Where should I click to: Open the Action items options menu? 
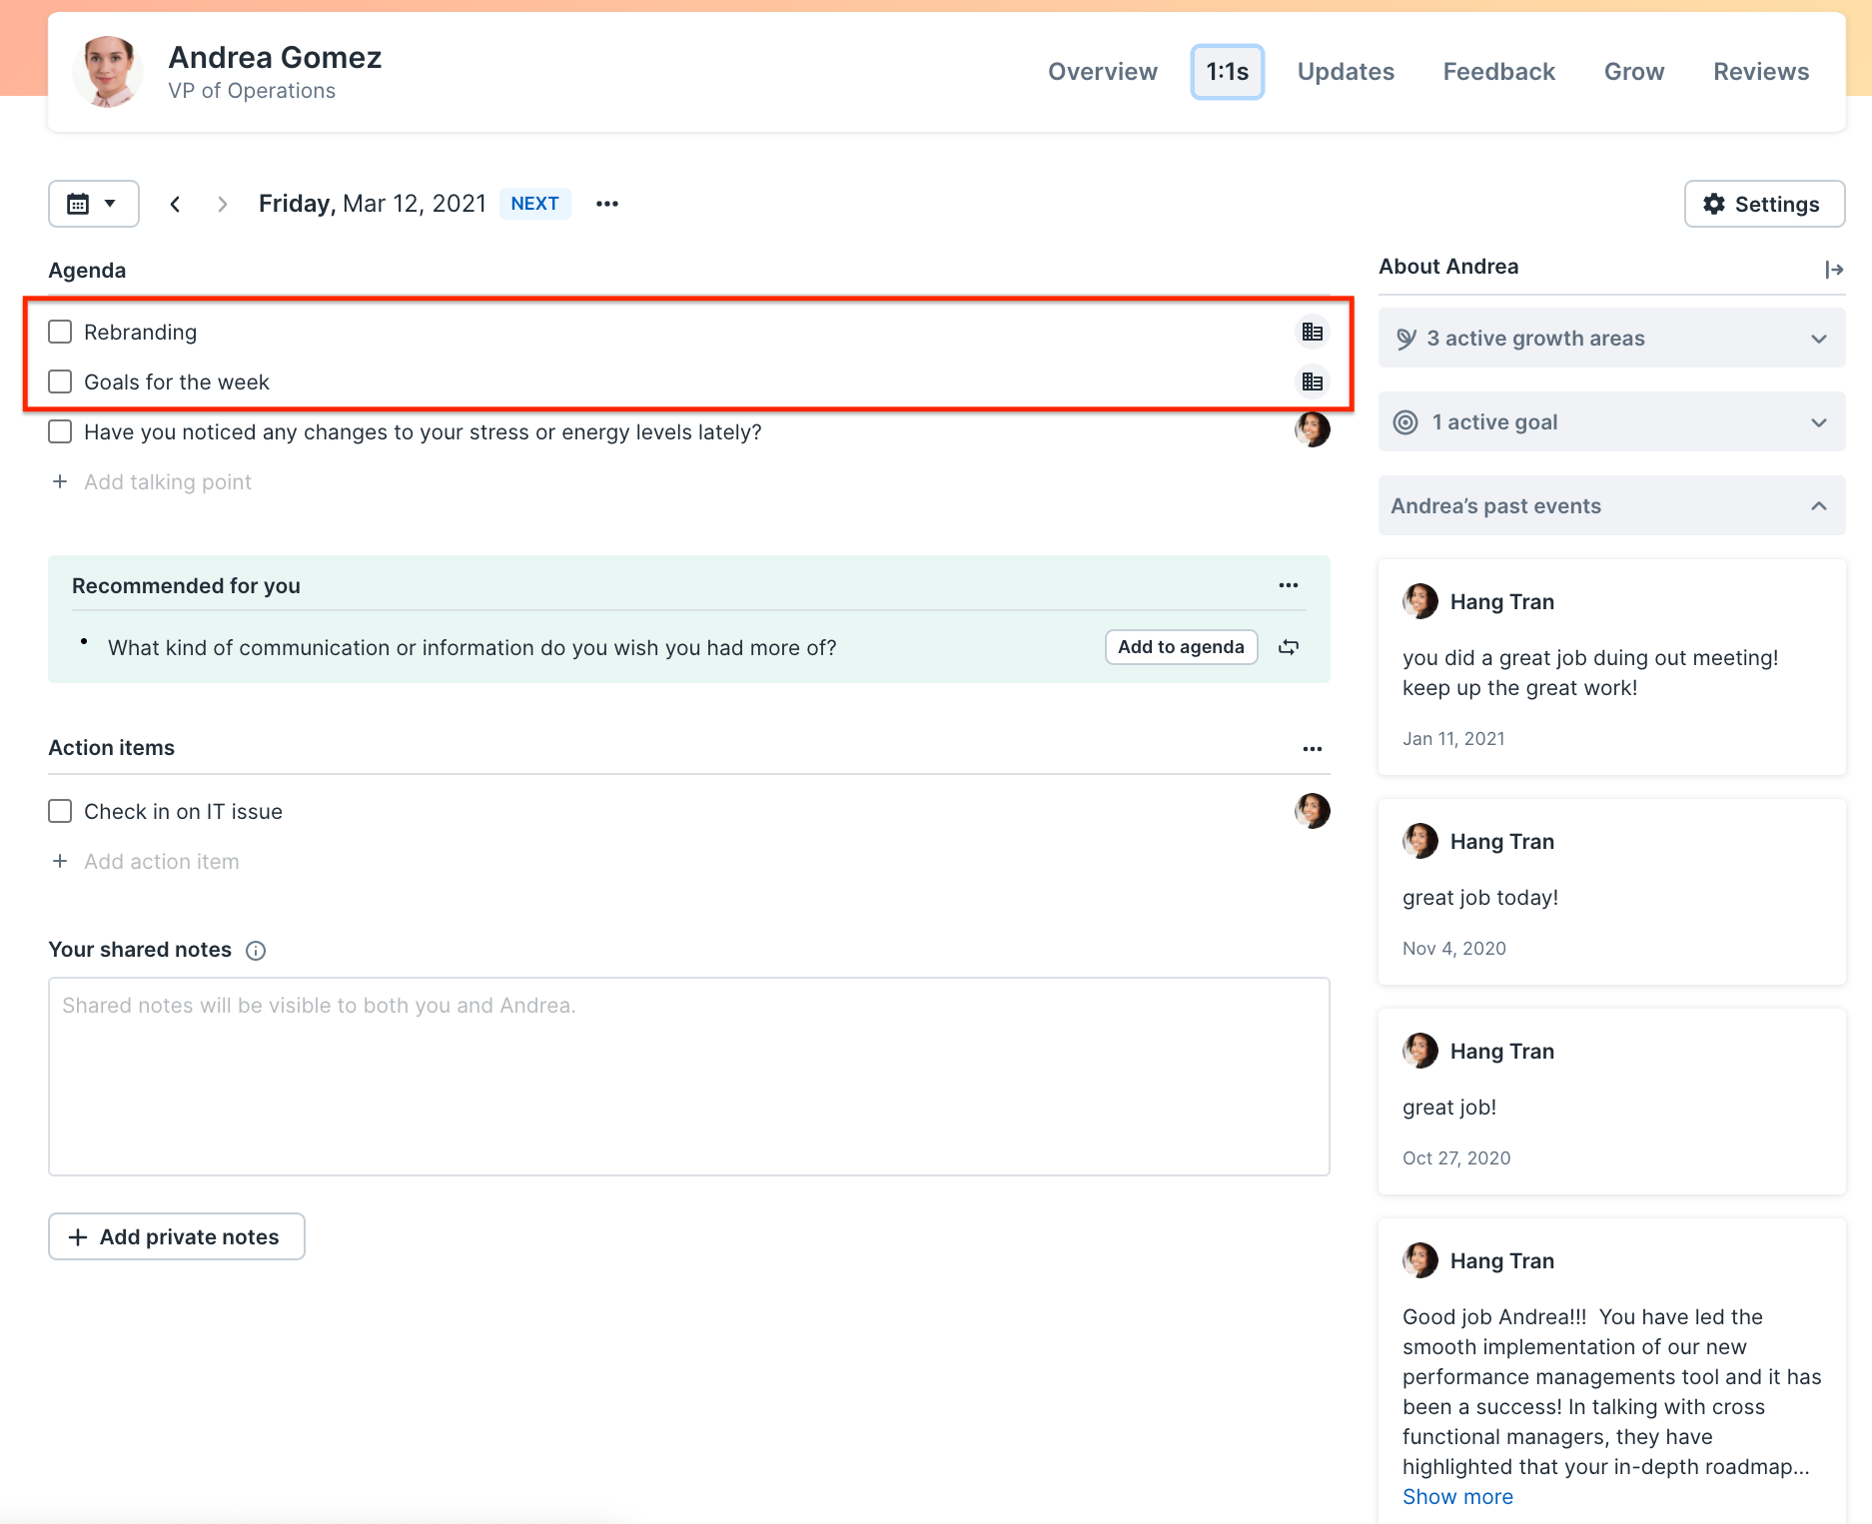coord(1313,749)
